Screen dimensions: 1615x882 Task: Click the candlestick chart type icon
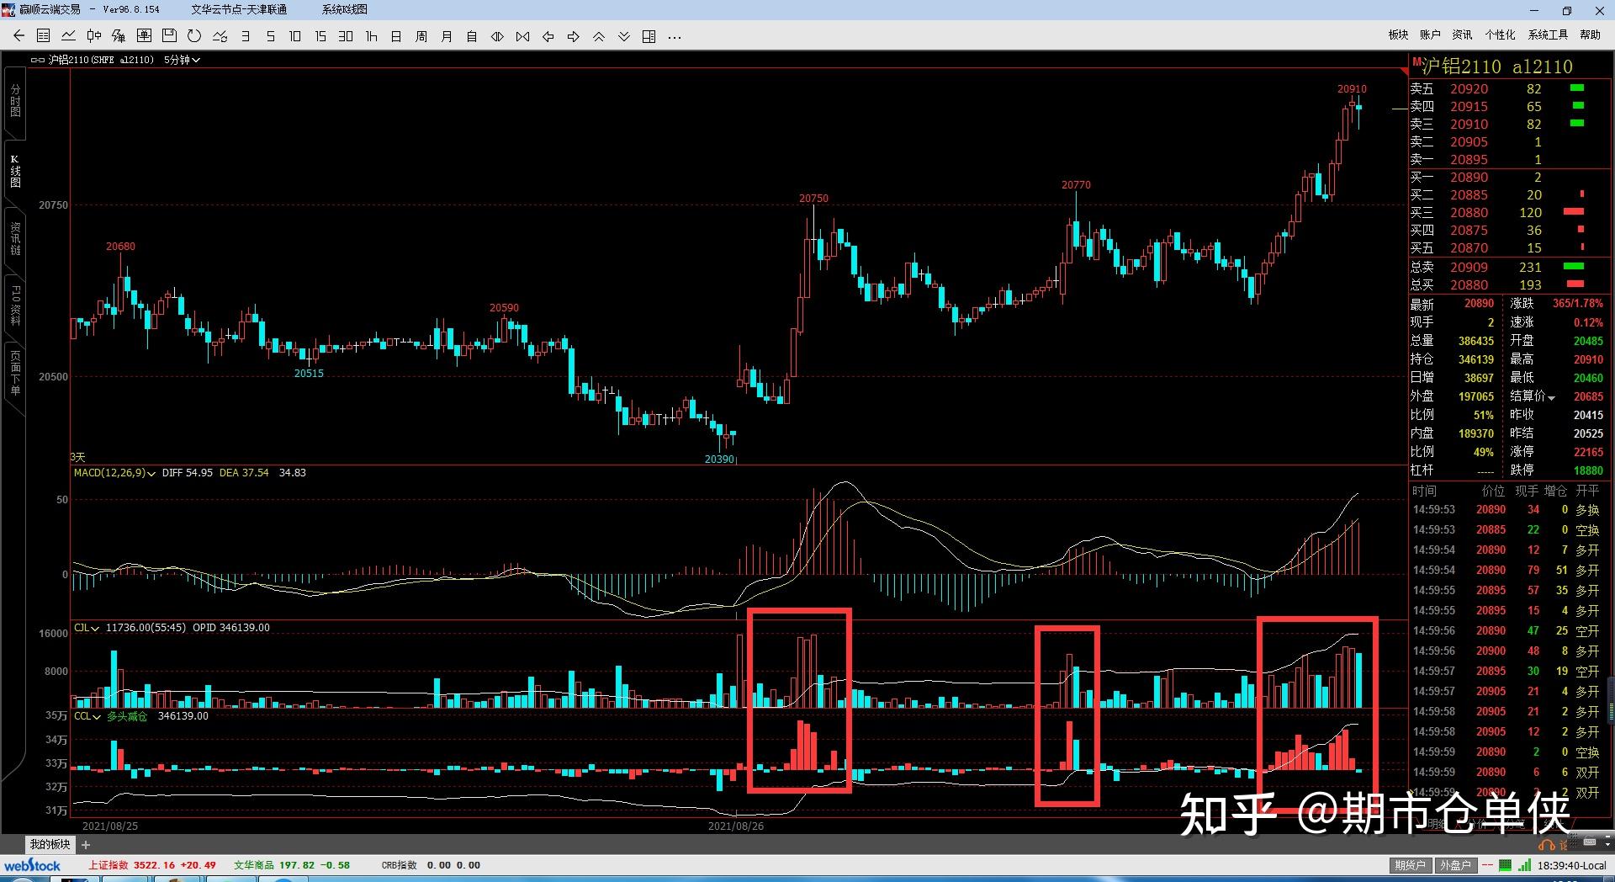[x=94, y=36]
